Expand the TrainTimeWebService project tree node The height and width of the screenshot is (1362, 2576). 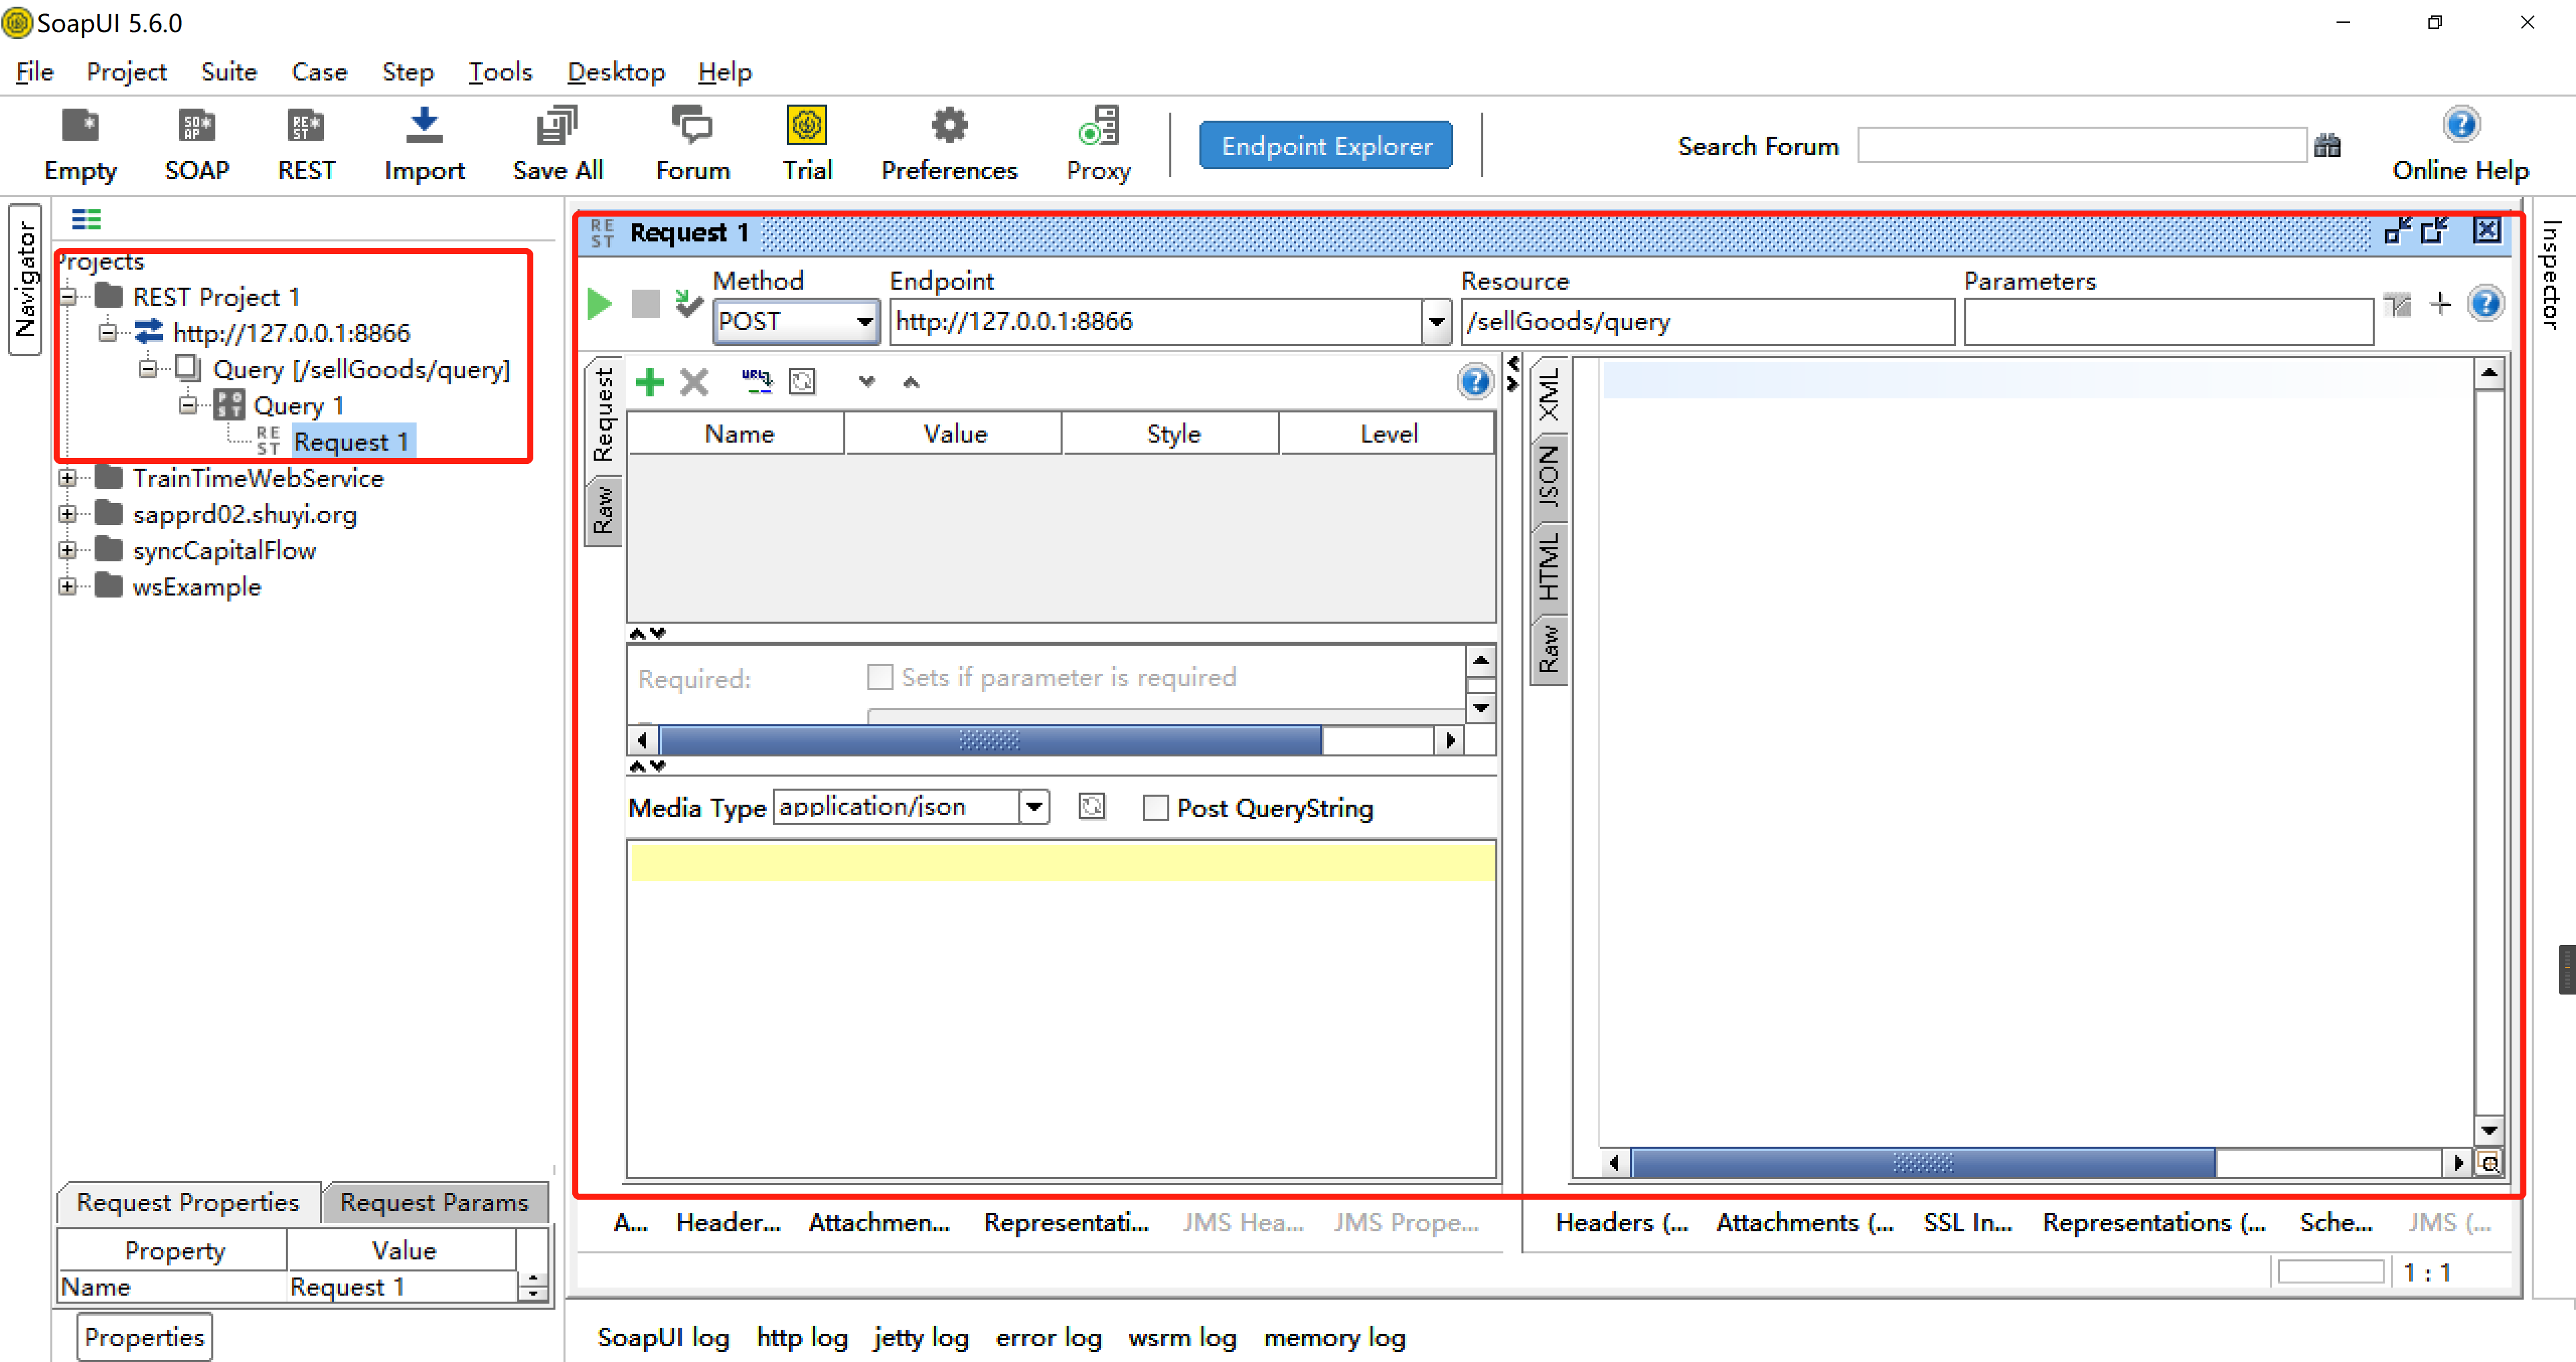click(x=67, y=478)
